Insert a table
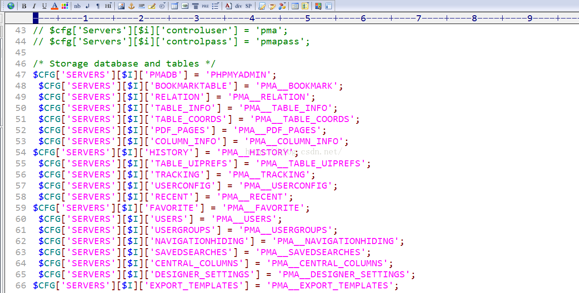 [x=174, y=6]
